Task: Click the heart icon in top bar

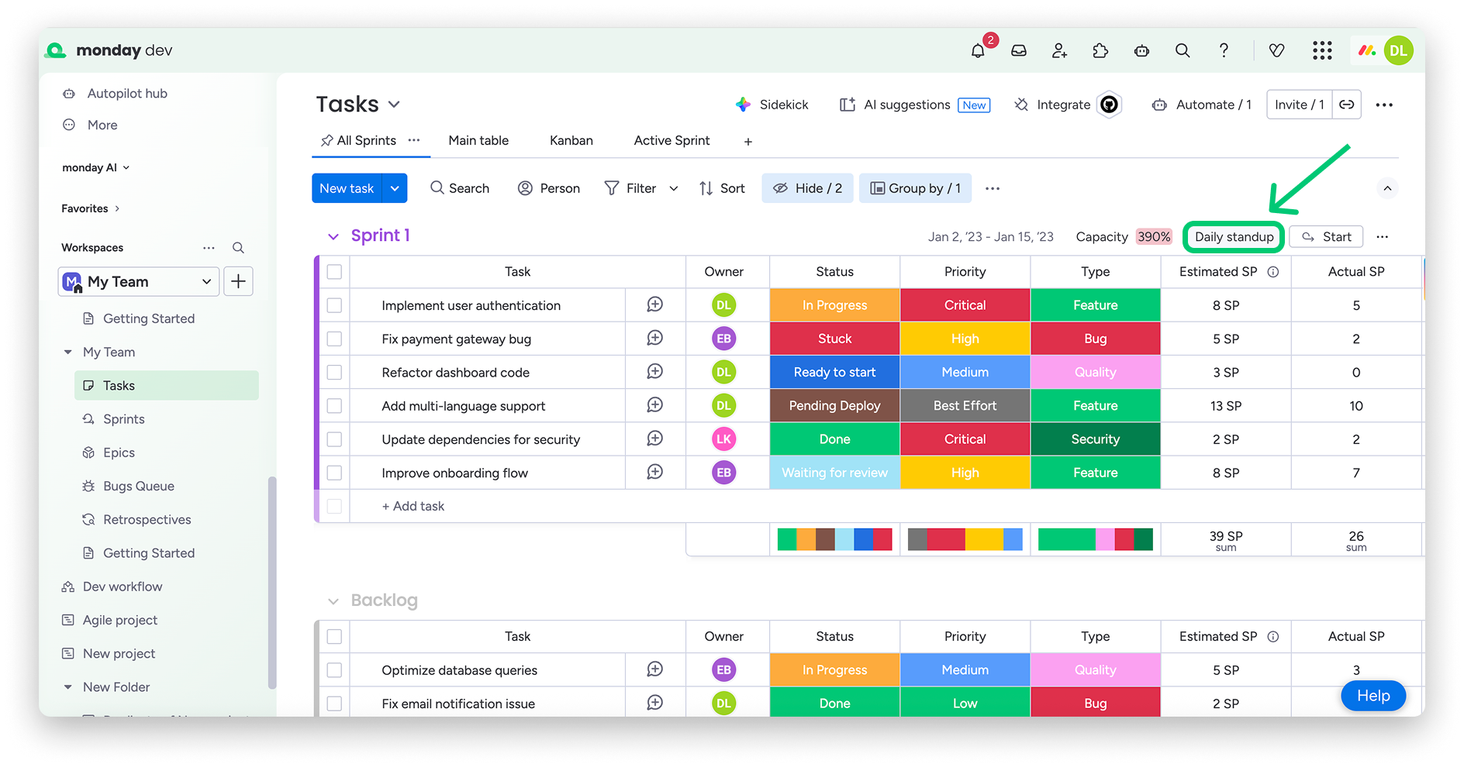Action: coord(1276,51)
